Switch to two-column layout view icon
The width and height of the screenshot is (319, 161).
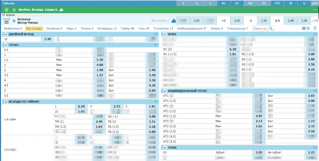303,29
